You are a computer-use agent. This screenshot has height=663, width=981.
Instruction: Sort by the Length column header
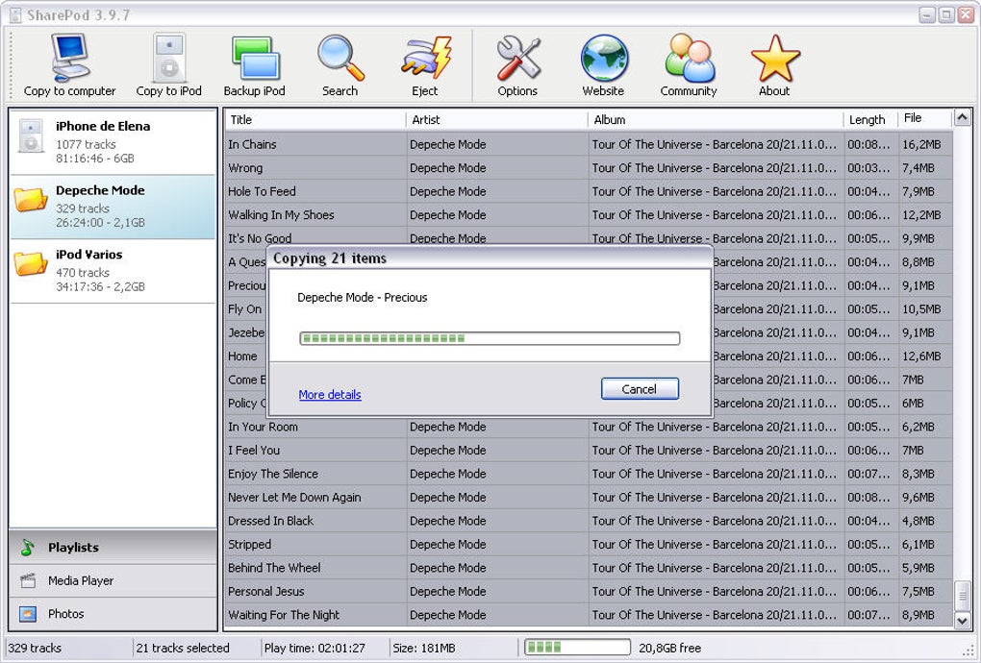[870, 119]
